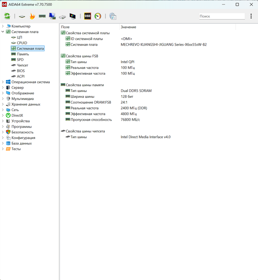Open the Память tree item
The width and height of the screenshot is (258, 280).
[23, 54]
